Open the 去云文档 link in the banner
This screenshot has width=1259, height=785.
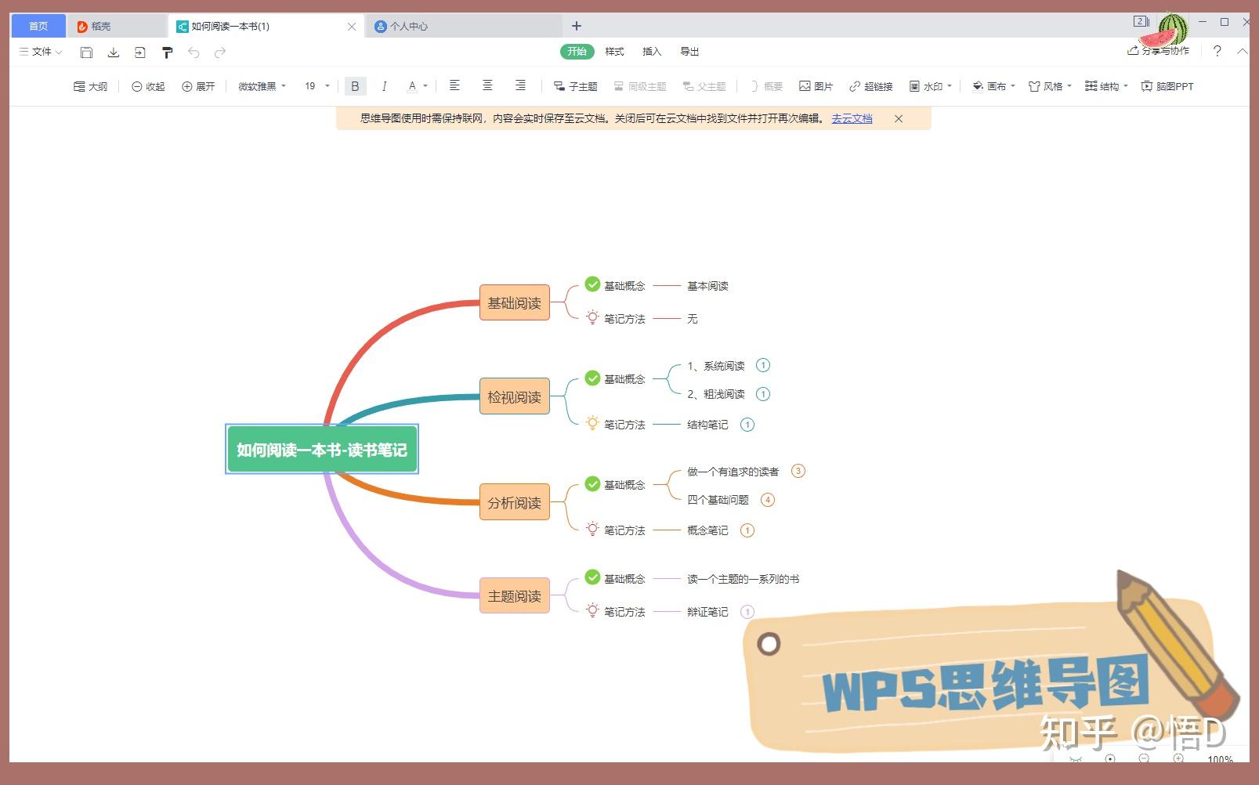click(851, 118)
